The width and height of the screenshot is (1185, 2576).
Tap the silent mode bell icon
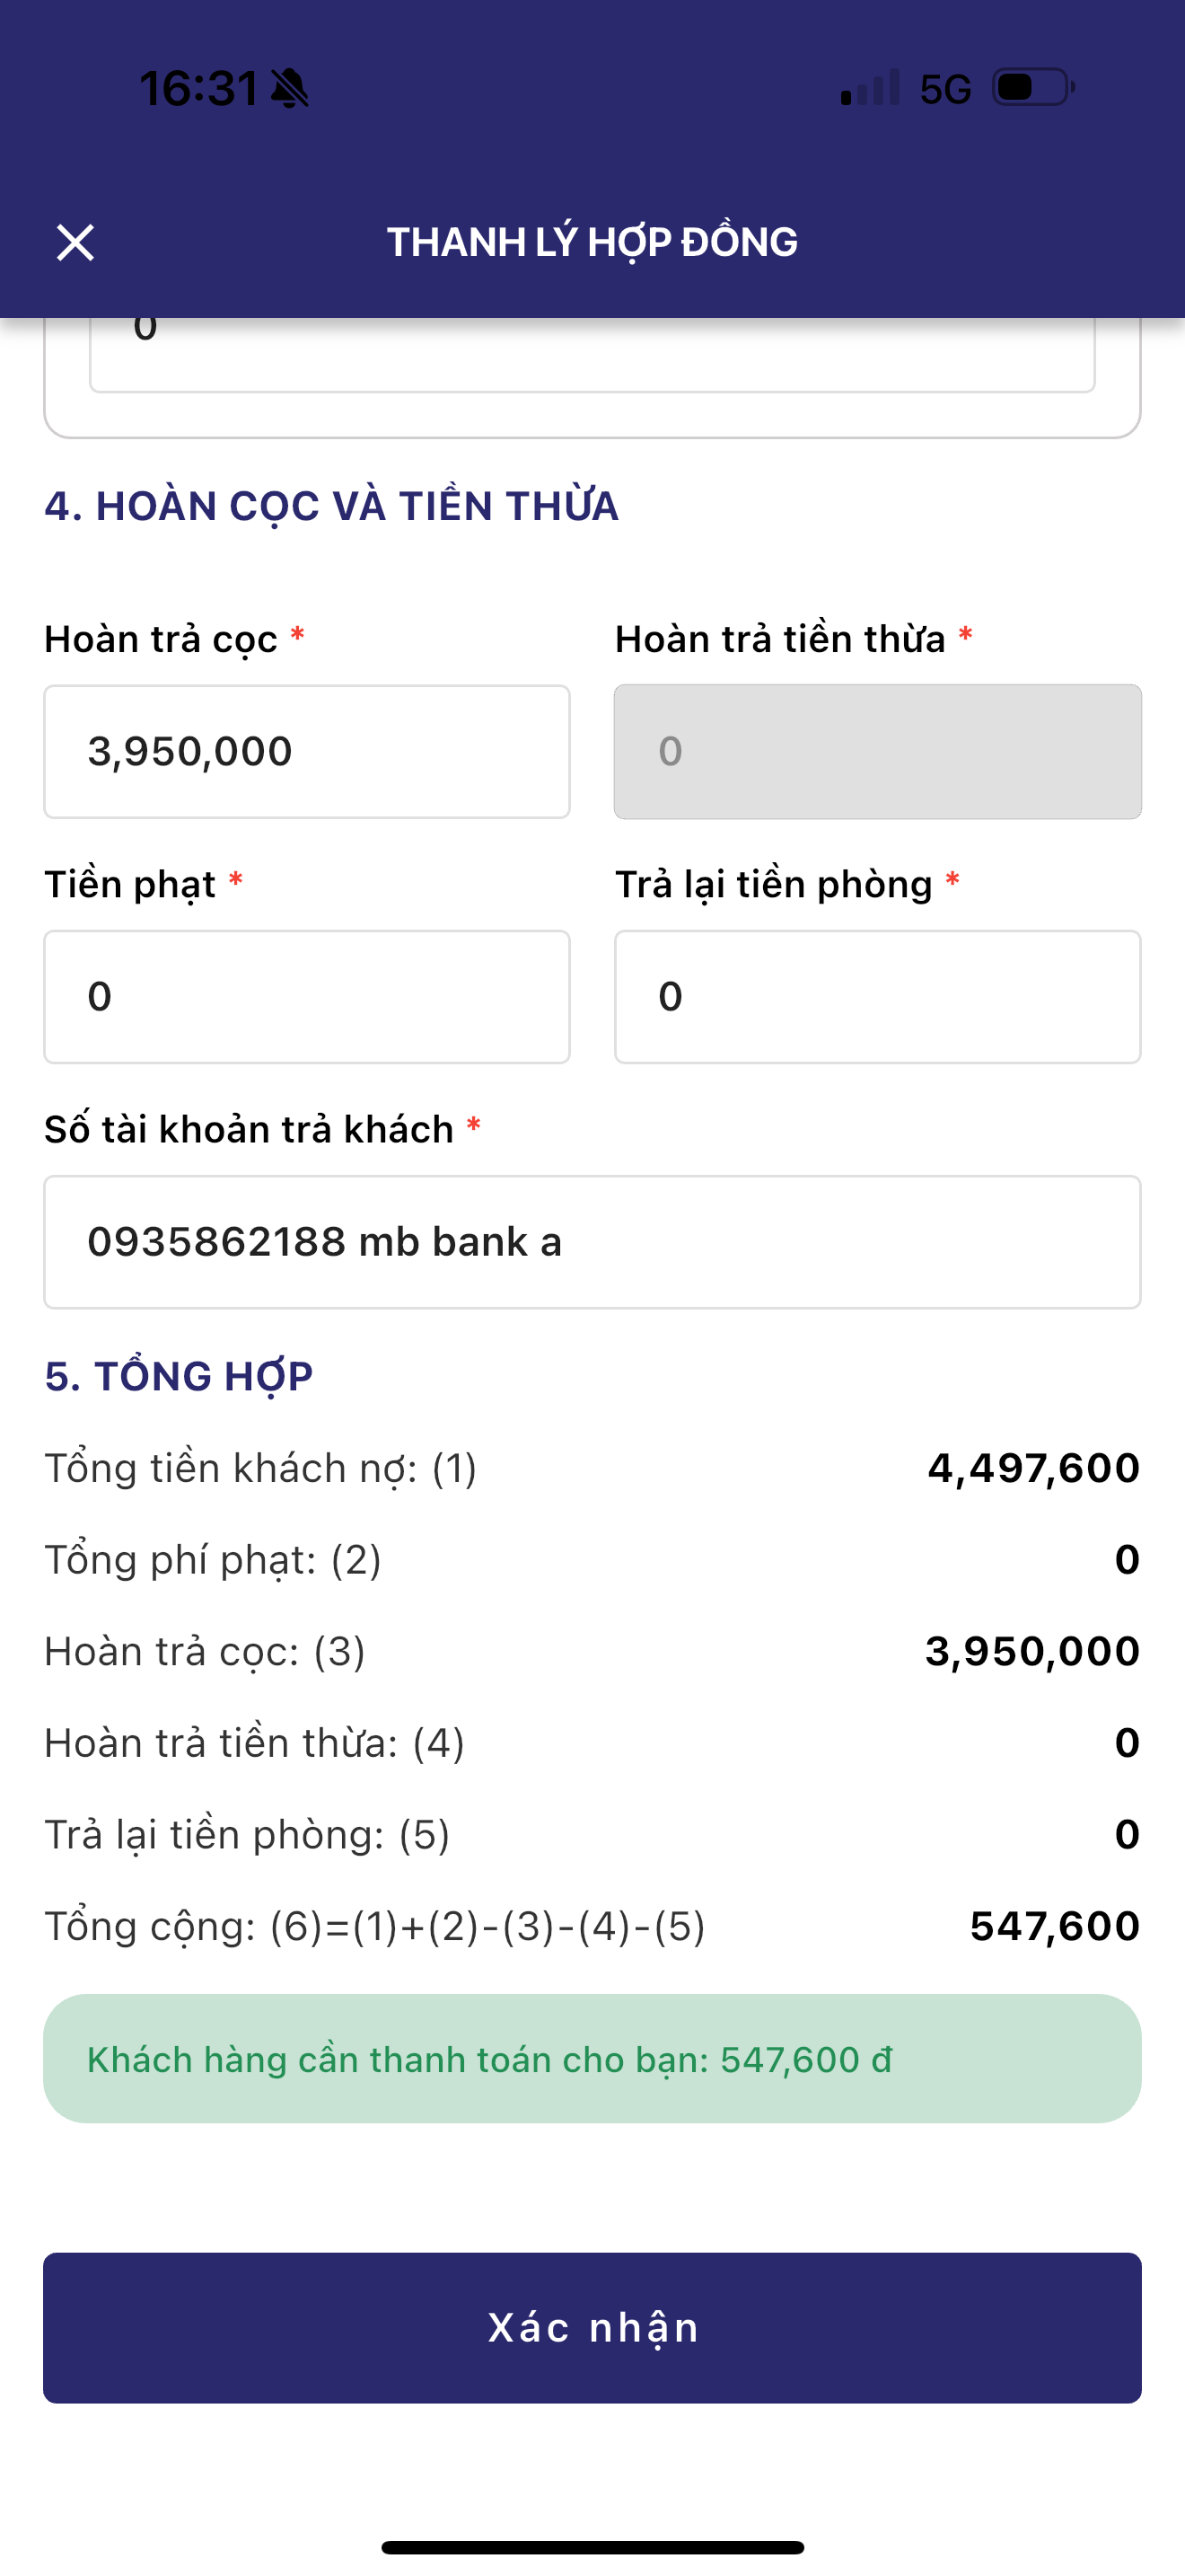[290, 88]
